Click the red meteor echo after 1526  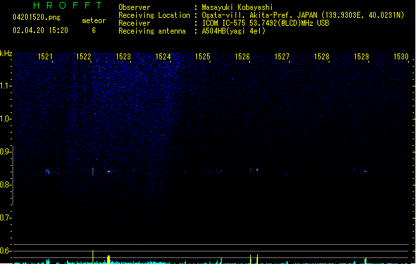point(257,170)
